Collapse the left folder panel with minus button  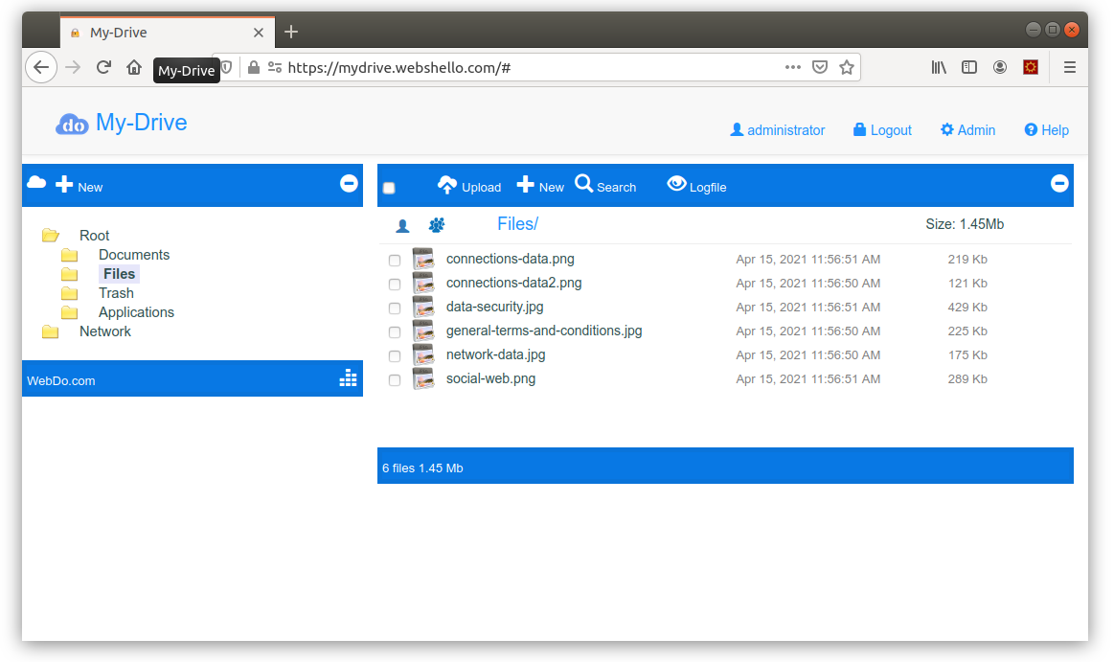[349, 183]
